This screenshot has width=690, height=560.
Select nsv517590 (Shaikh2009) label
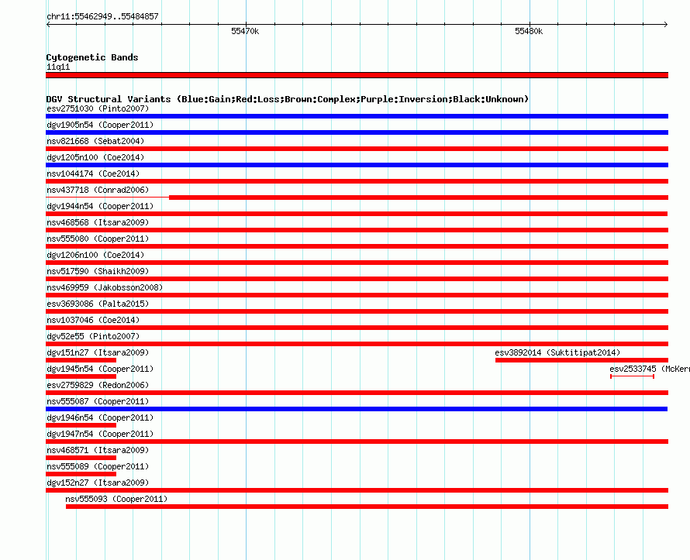98,271
